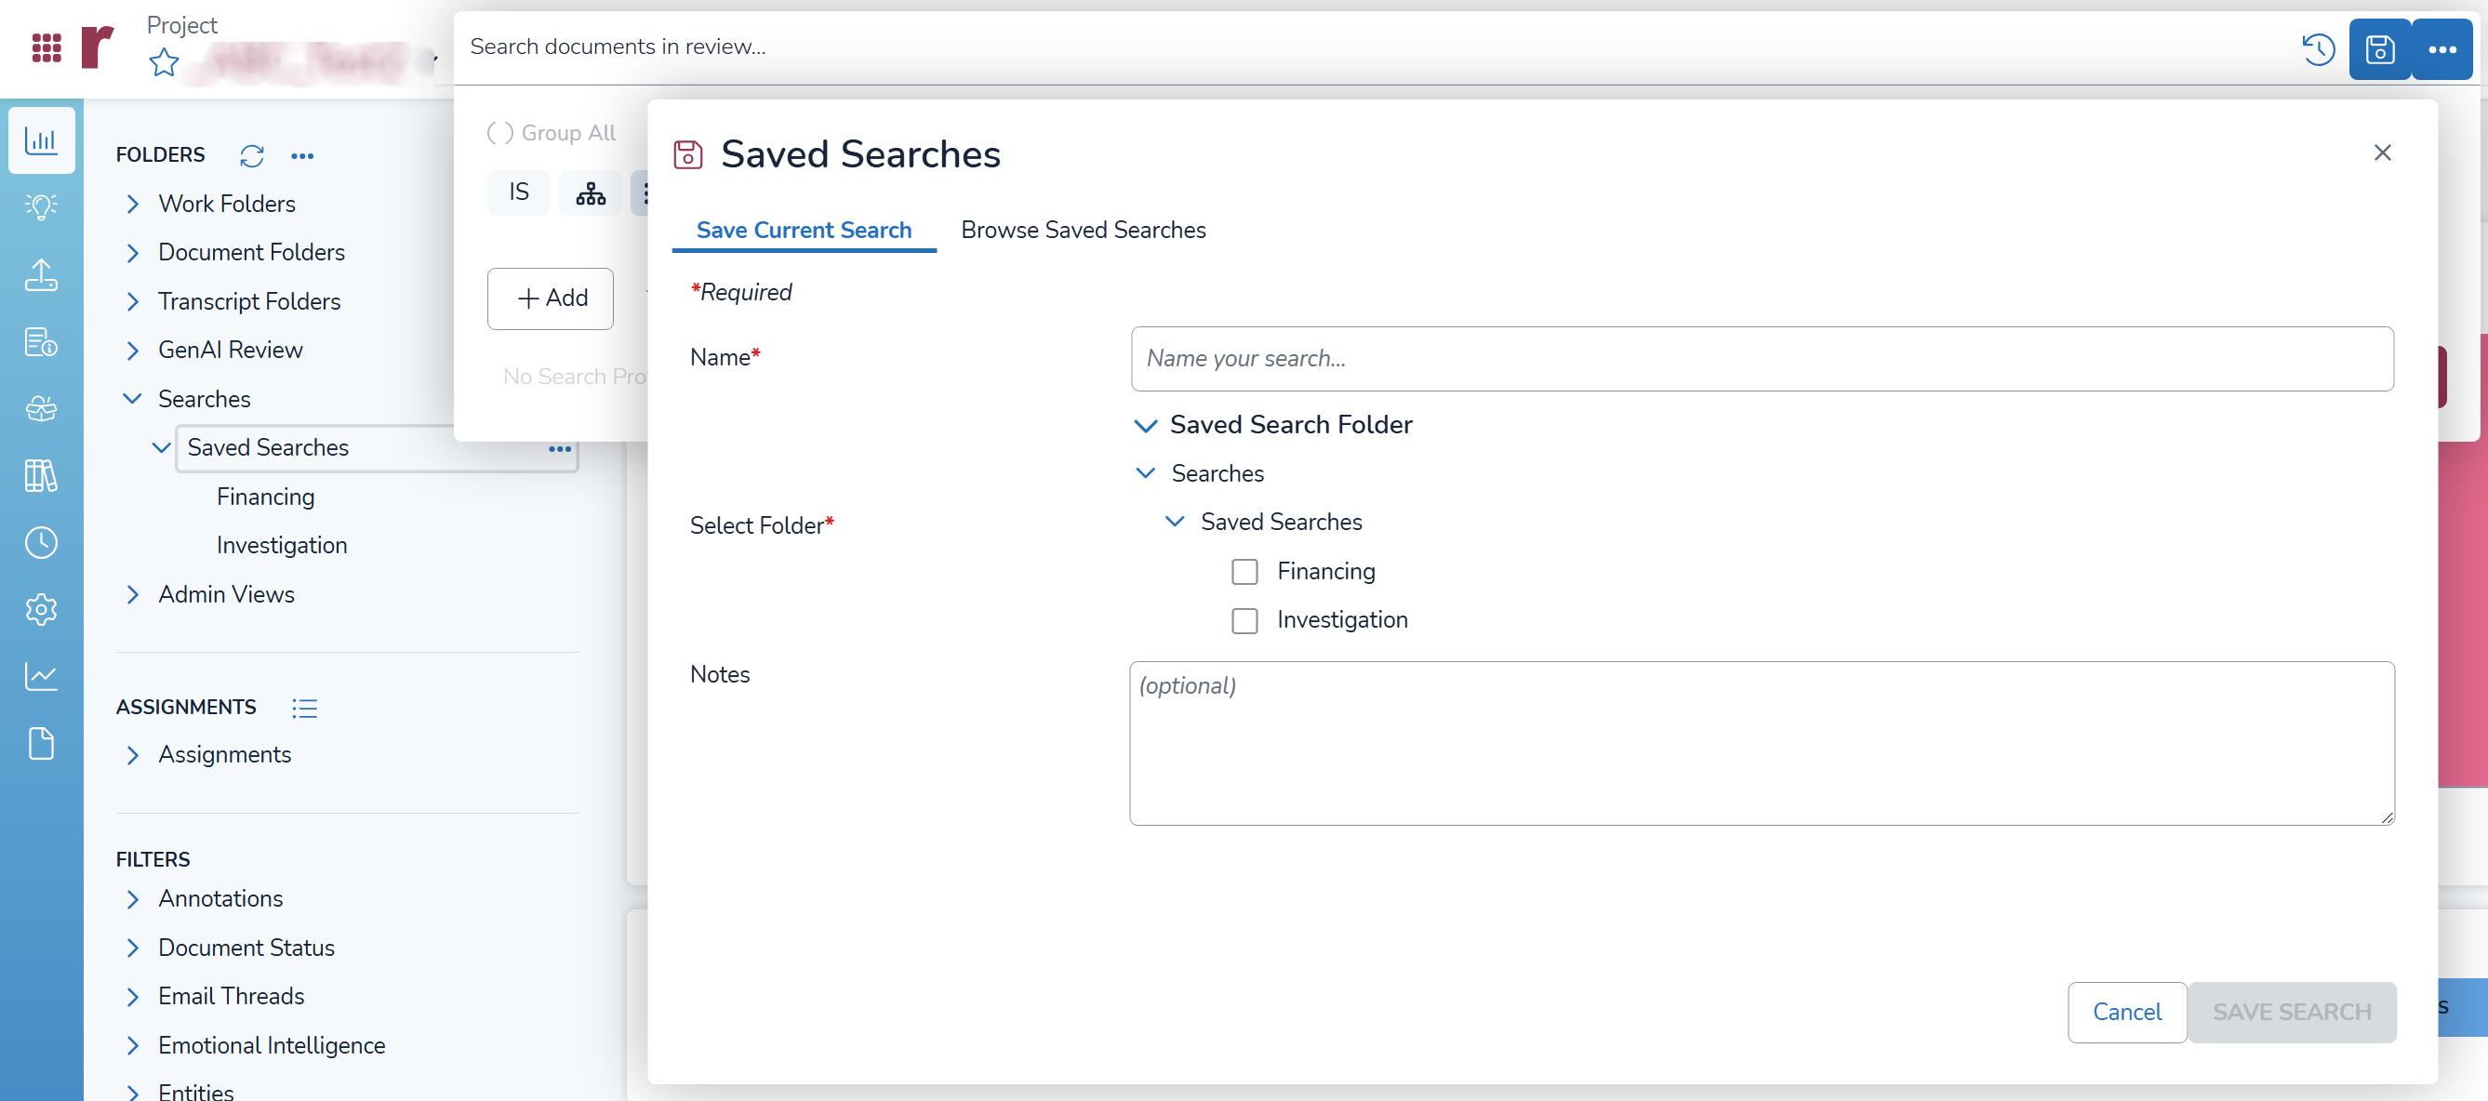Click the hierarchy tree icon
2488x1101 pixels.
[590, 193]
